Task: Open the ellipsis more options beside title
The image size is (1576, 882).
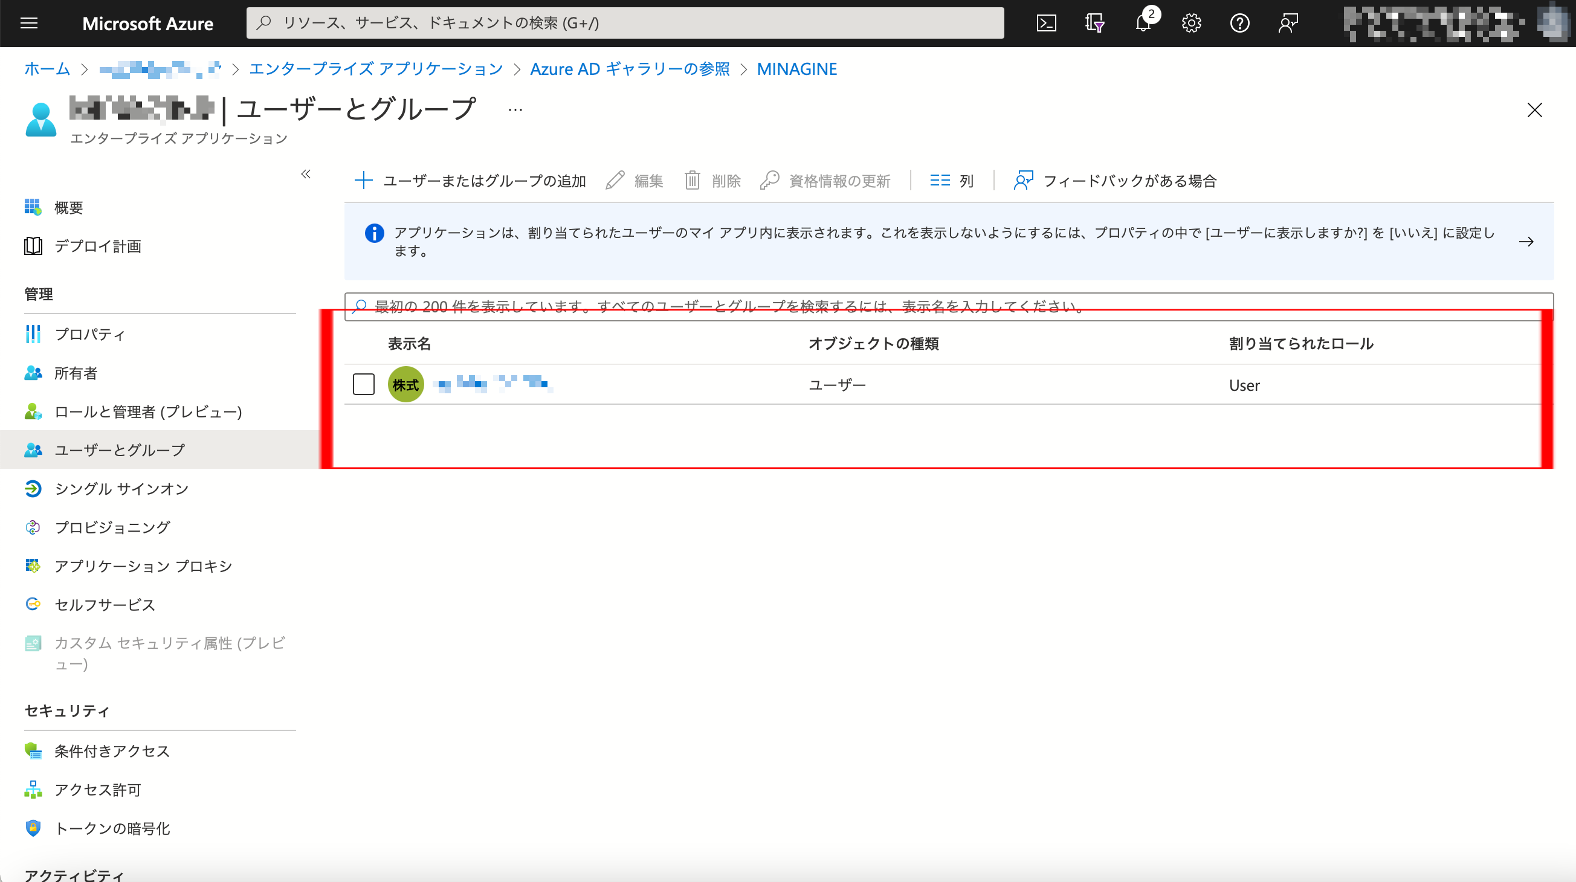Action: point(515,110)
